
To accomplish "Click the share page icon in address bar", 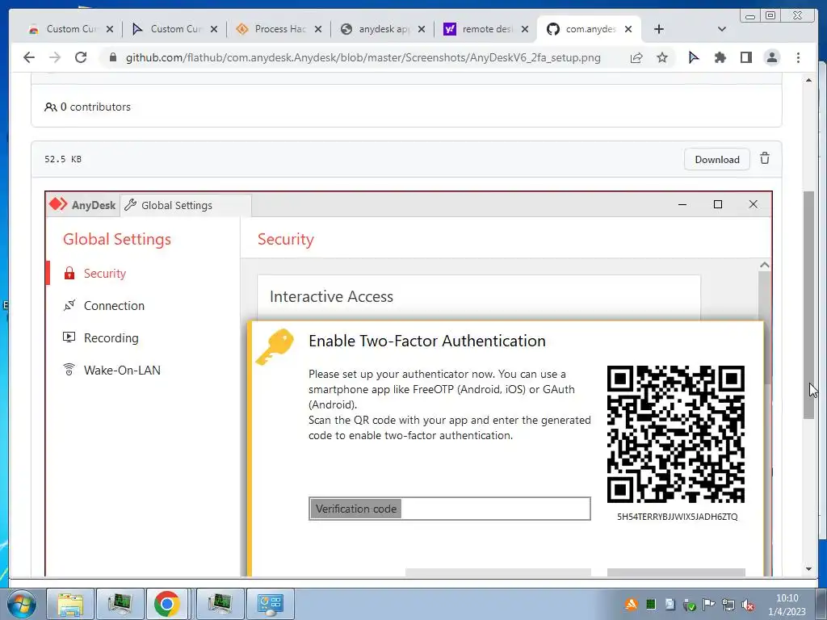I will click(636, 57).
